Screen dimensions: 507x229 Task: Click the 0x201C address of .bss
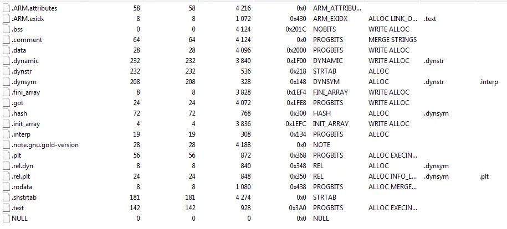point(295,29)
